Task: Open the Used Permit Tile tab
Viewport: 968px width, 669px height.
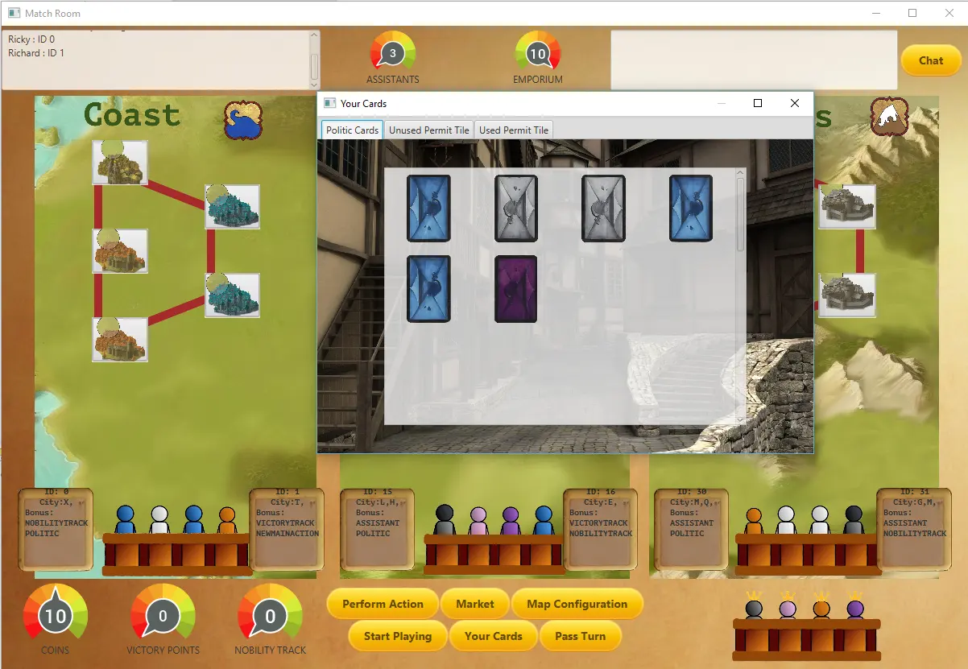Action: click(x=514, y=130)
